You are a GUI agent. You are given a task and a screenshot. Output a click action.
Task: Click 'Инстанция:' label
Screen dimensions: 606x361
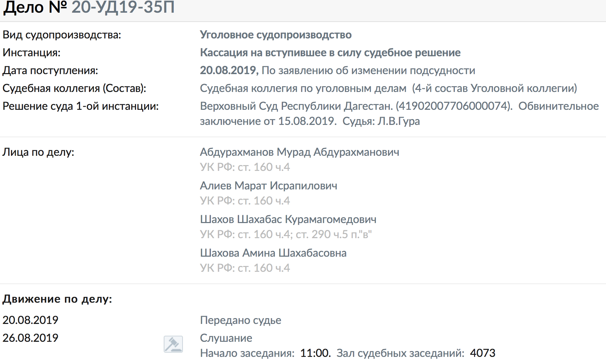[x=32, y=53]
